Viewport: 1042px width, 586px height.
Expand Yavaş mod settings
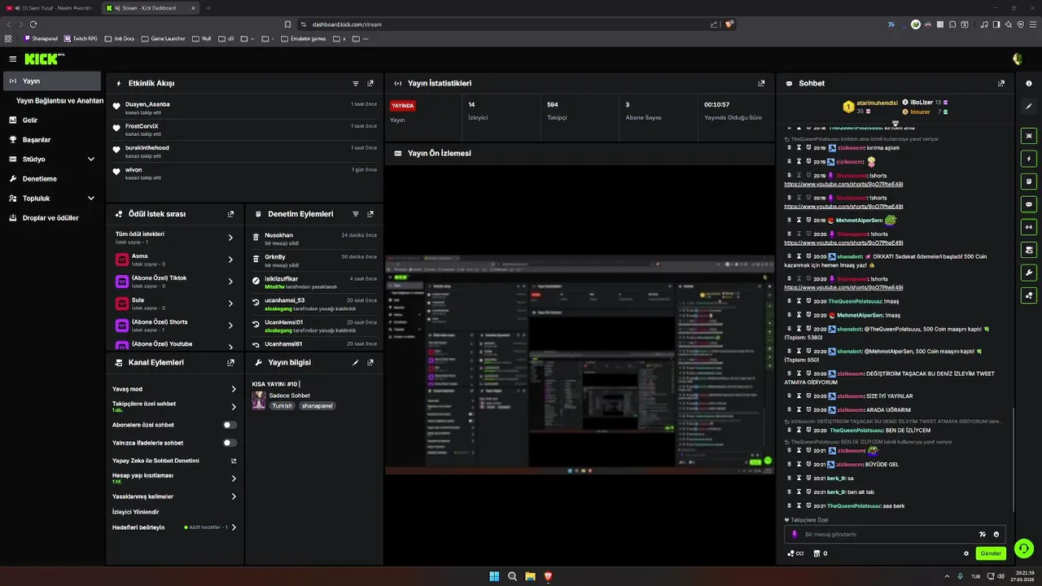[234, 389]
